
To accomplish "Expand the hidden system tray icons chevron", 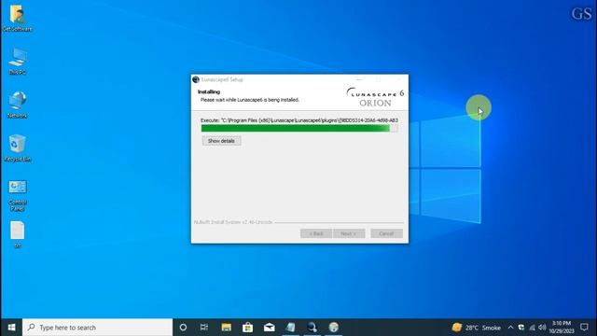I will pyautogui.click(x=510, y=328).
